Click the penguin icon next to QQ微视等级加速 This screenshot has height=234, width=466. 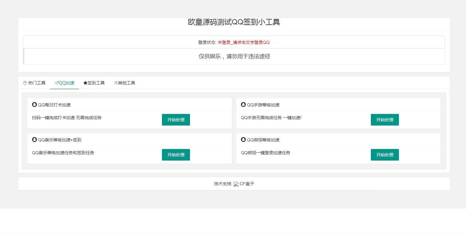pos(243,140)
